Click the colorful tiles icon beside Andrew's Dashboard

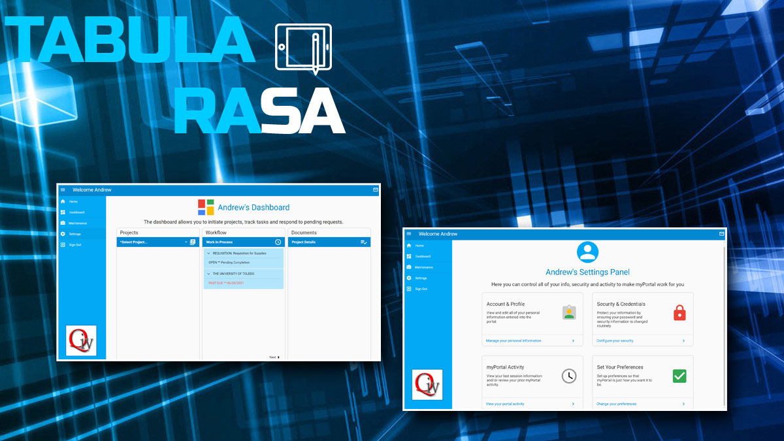coord(206,207)
